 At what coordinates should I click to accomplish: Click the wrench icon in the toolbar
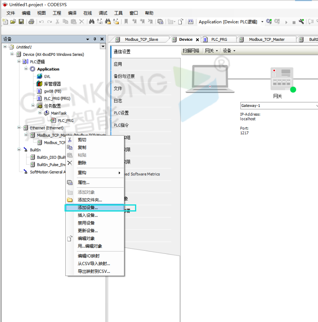[x=301, y=22]
